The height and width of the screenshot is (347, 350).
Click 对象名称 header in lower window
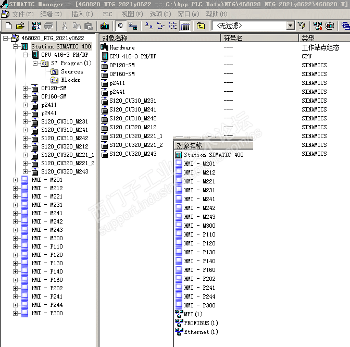214,145
